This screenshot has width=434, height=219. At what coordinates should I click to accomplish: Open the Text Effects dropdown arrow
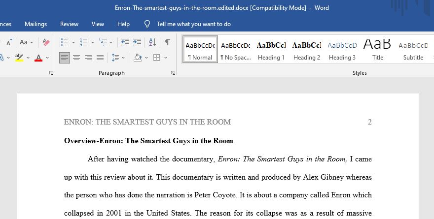point(8,58)
